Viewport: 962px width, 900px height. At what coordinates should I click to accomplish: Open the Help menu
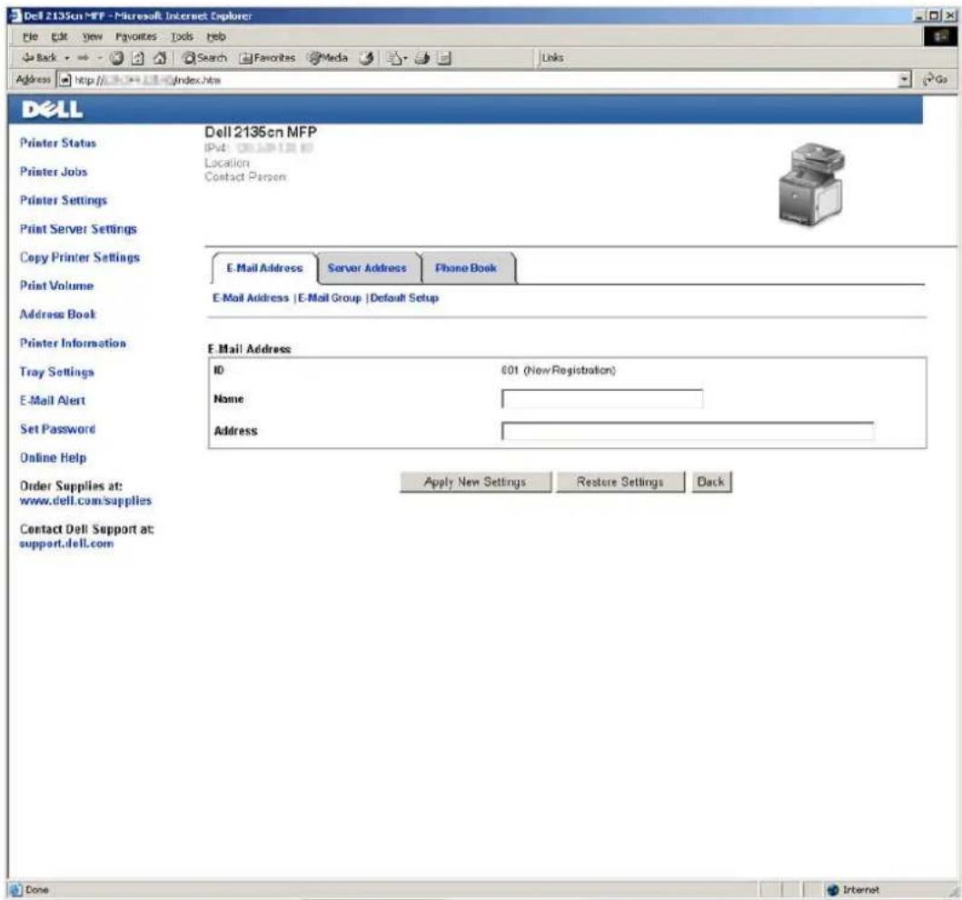point(216,37)
